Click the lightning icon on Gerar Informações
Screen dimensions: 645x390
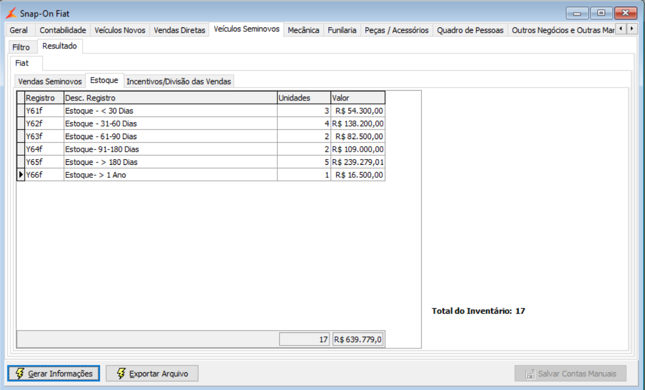[x=19, y=373]
